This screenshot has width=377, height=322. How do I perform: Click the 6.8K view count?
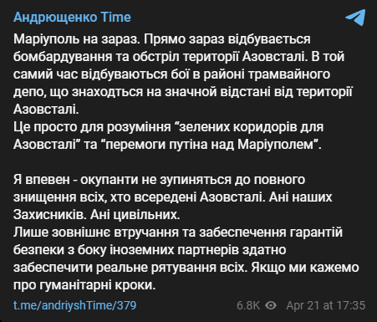[x=248, y=305]
